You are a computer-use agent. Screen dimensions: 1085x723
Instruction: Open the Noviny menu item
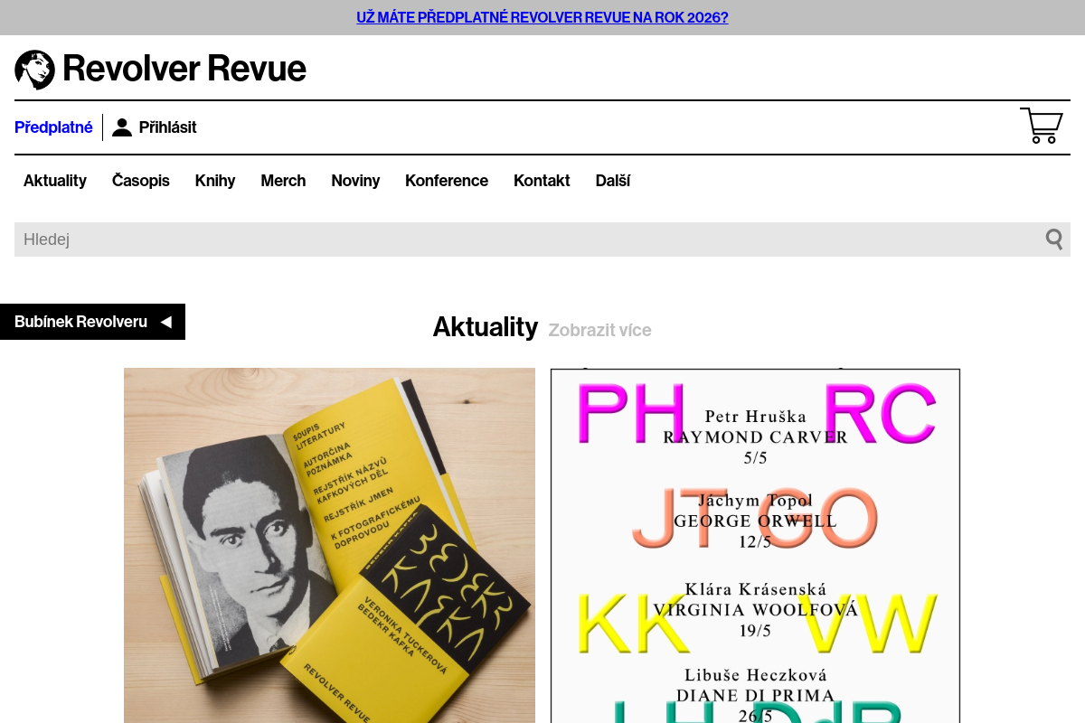click(355, 181)
